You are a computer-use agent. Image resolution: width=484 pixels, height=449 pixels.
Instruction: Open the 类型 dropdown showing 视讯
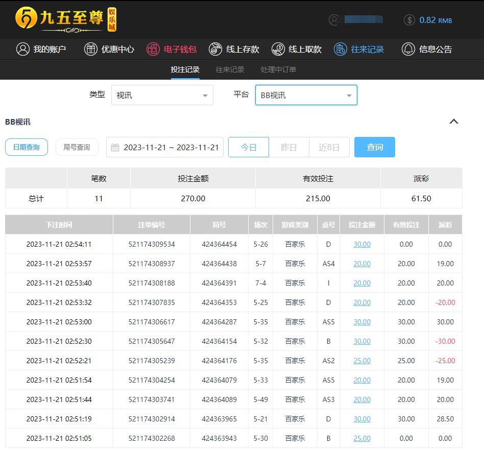click(x=162, y=95)
